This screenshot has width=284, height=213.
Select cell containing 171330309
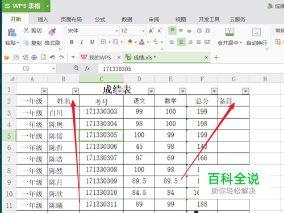tap(101, 181)
